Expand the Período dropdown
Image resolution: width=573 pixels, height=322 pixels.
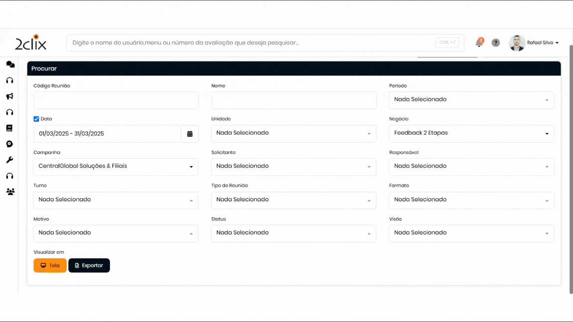tap(471, 100)
